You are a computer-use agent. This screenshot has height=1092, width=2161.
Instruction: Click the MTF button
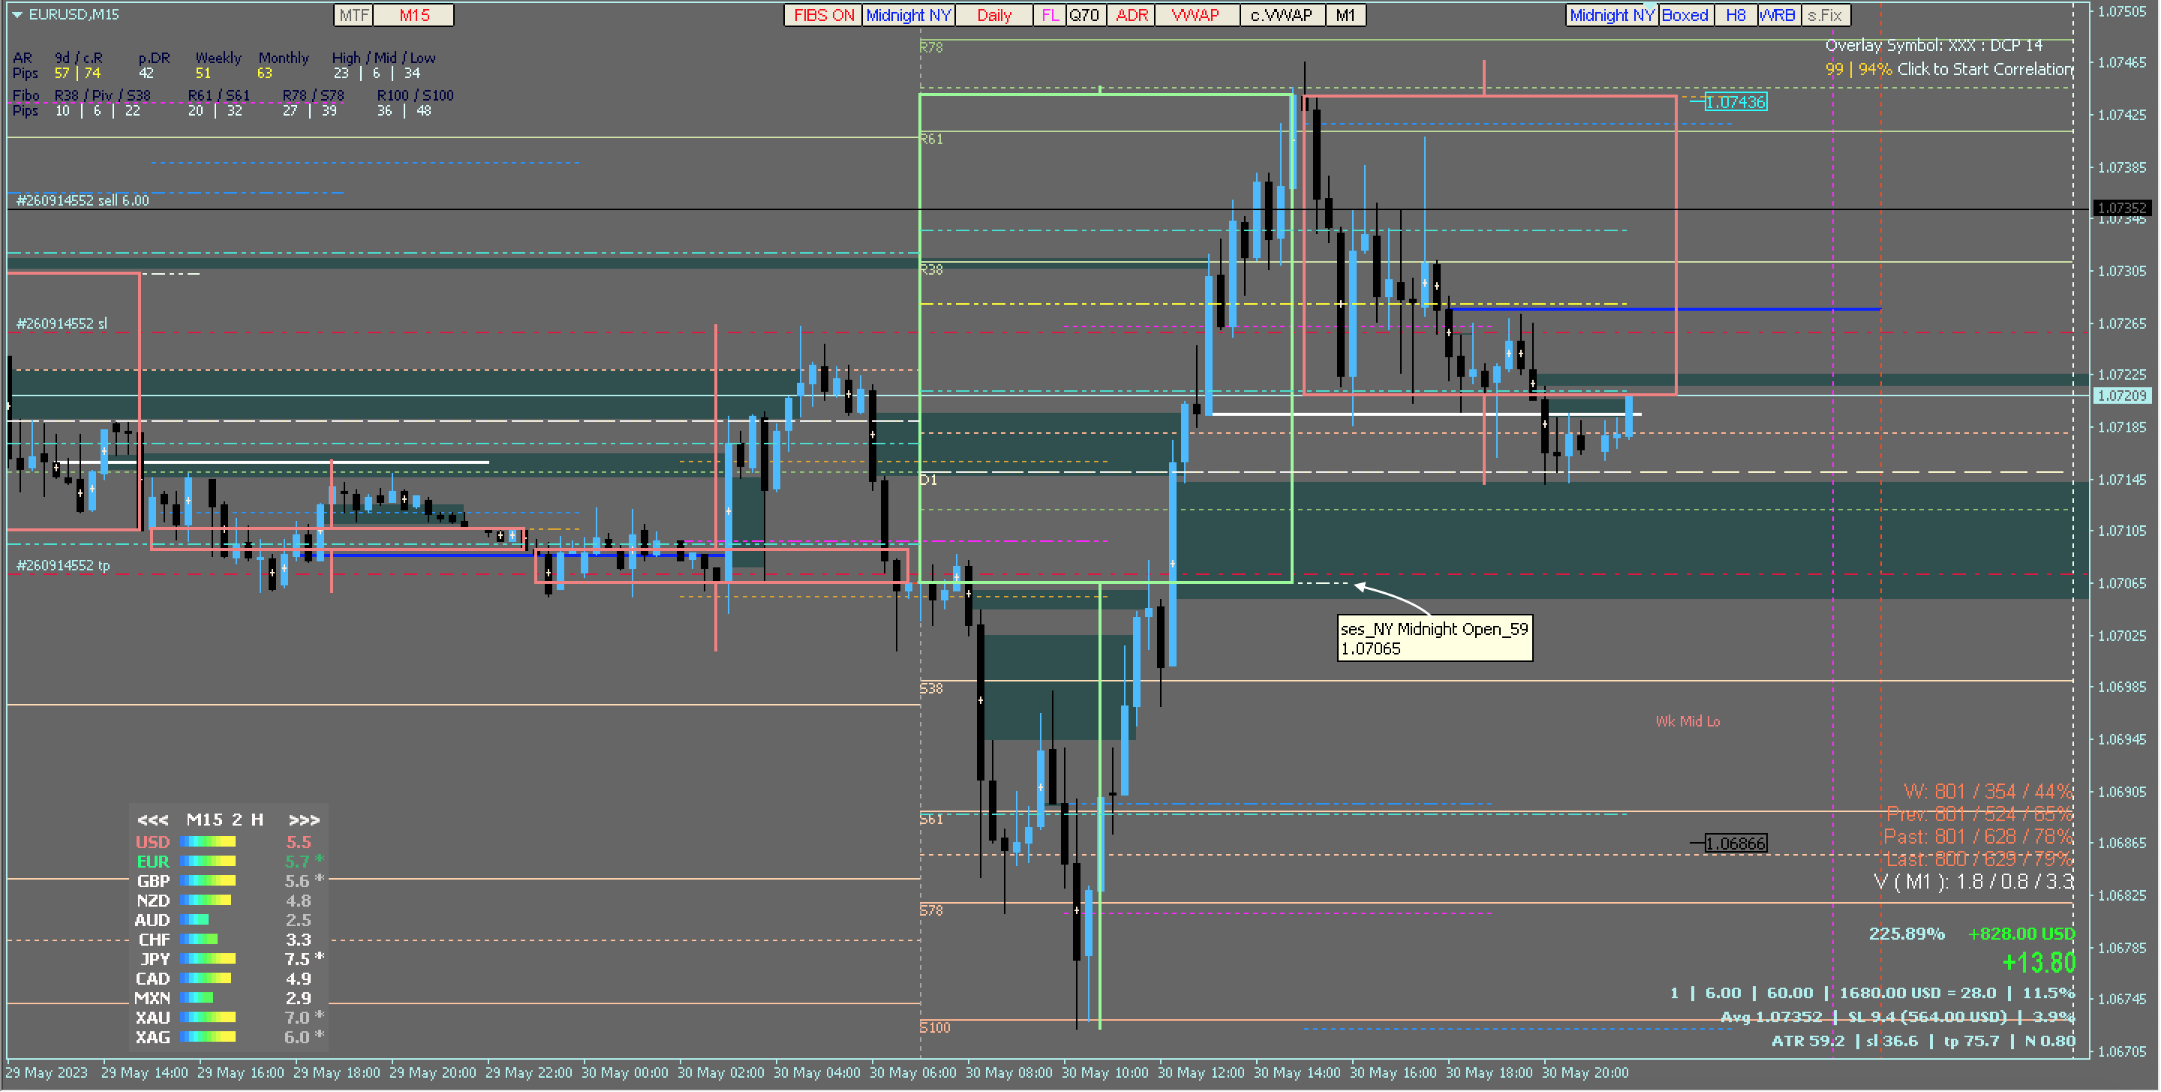(x=353, y=15)
